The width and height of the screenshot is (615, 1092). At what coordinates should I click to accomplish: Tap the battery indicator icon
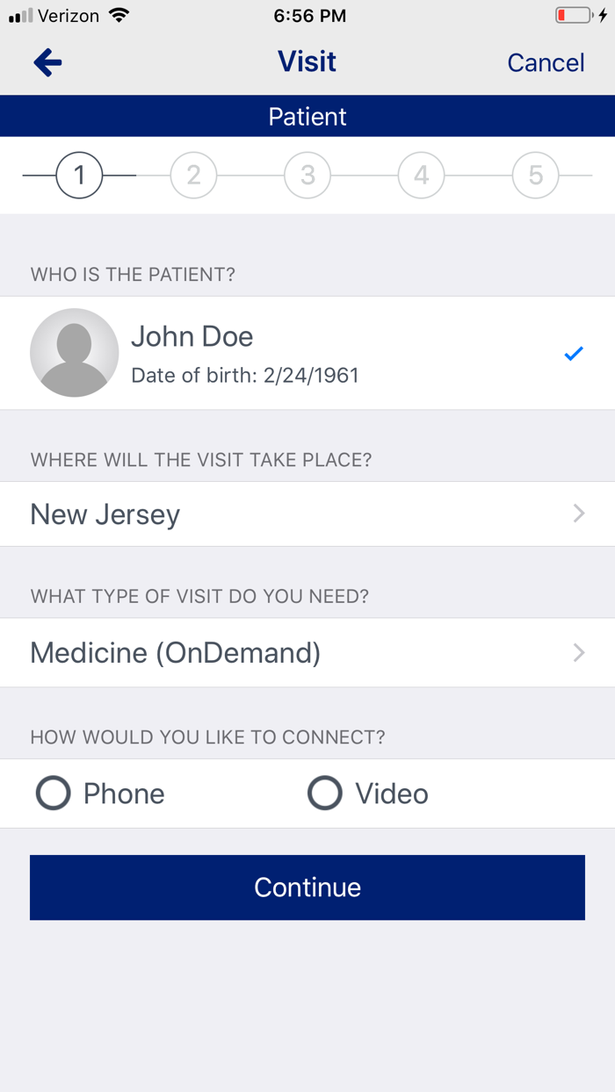pyautogui.click(x=574, y=16)
